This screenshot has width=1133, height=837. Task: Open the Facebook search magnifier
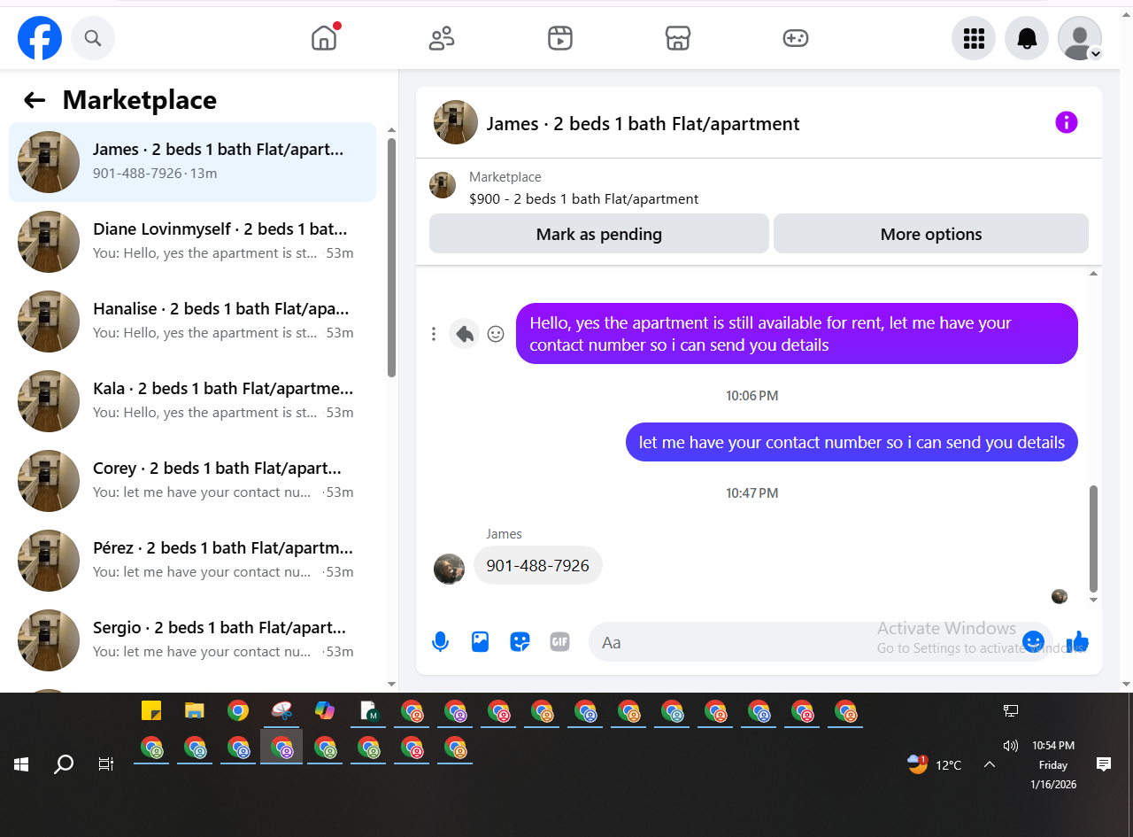93,38
